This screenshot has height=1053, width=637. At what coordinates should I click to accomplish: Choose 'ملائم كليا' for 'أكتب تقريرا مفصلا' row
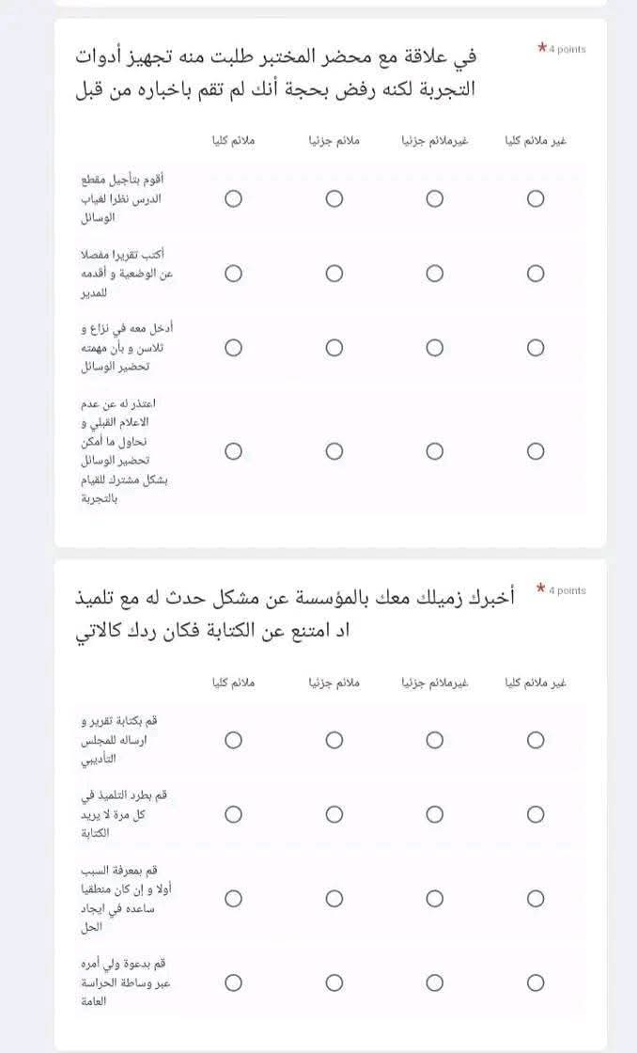coord(234,274)
